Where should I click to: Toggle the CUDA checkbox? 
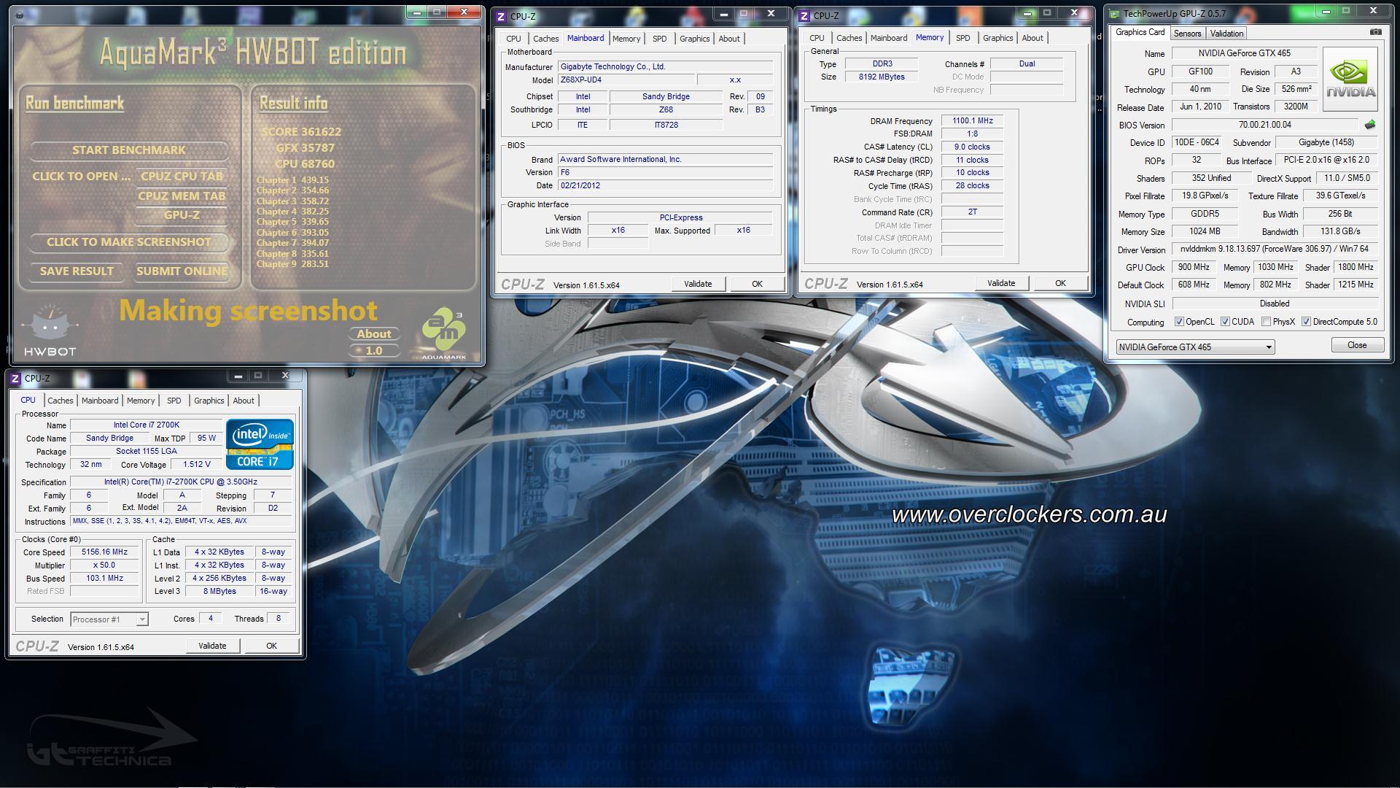click(x=1225, y=322)
